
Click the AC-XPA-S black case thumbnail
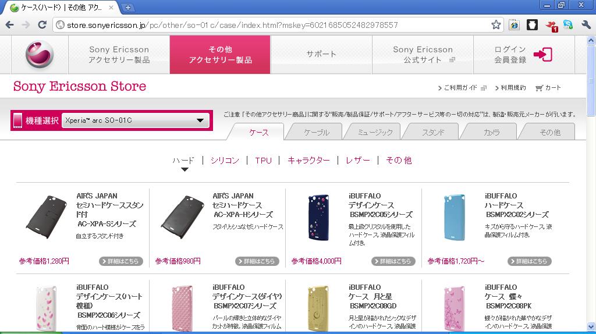[47, 217]
